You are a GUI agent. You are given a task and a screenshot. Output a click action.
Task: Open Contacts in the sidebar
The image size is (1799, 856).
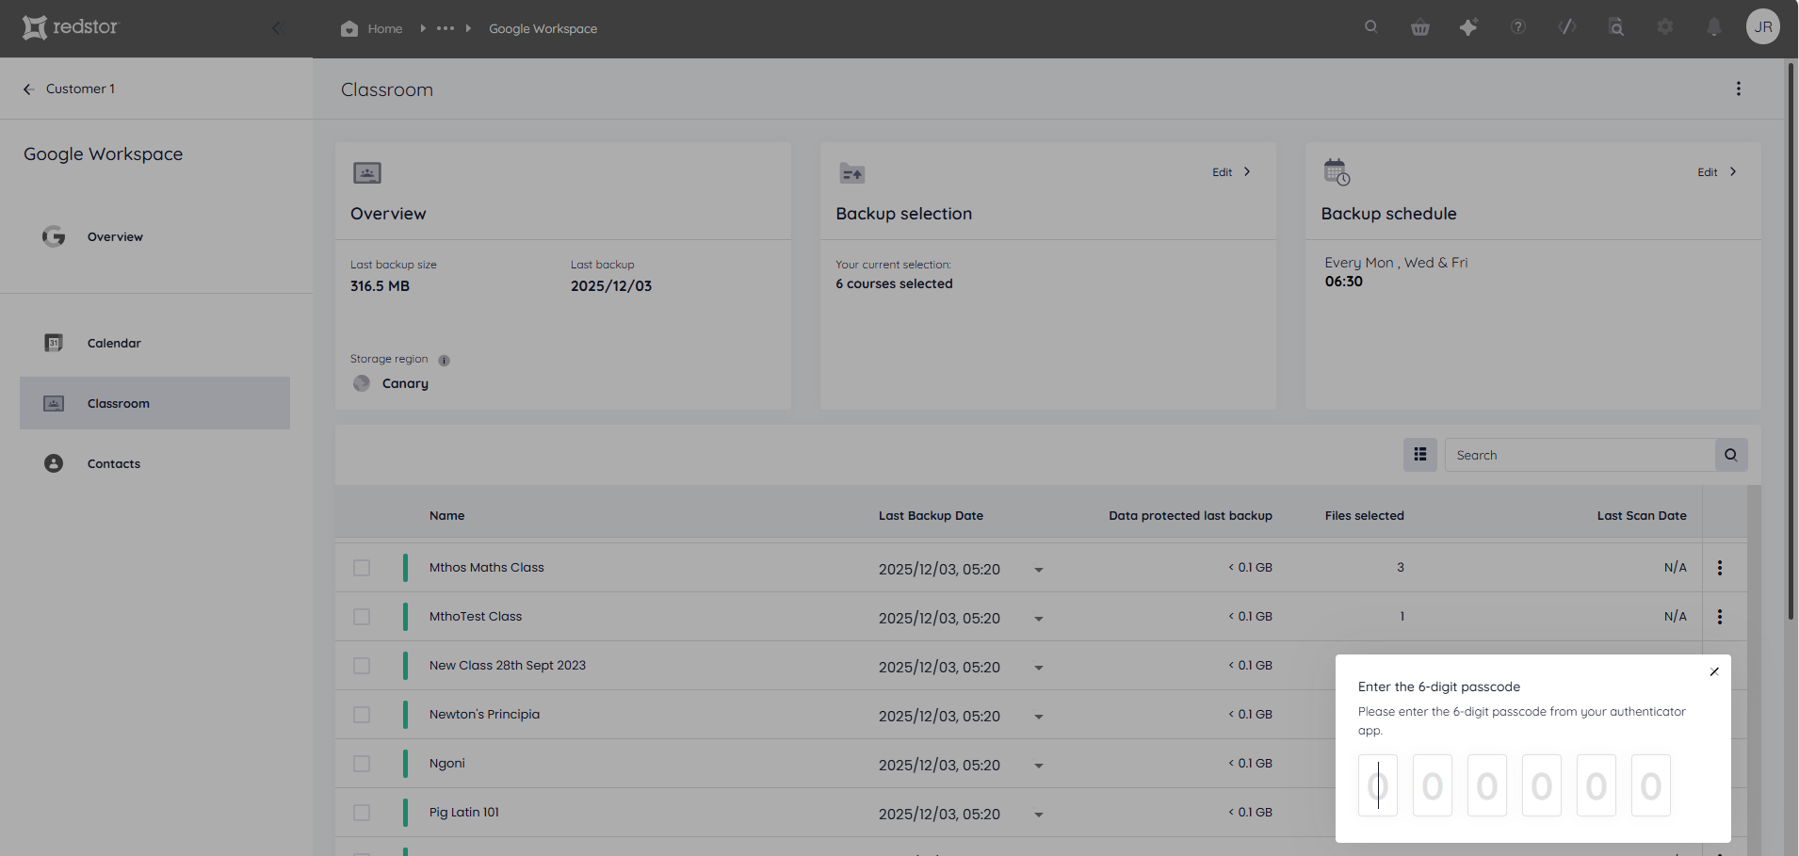(x=154, y=463)
